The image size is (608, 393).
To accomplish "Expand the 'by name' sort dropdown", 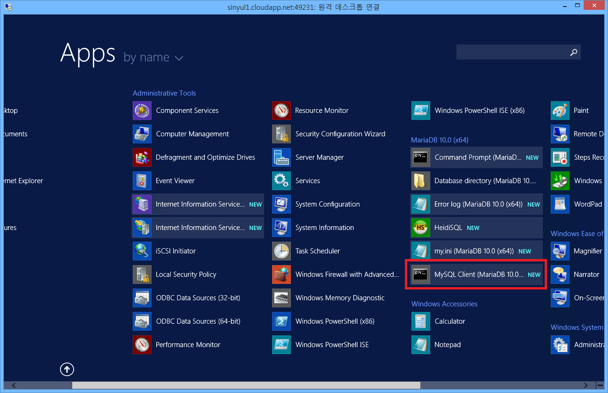I will coord(153,57).
